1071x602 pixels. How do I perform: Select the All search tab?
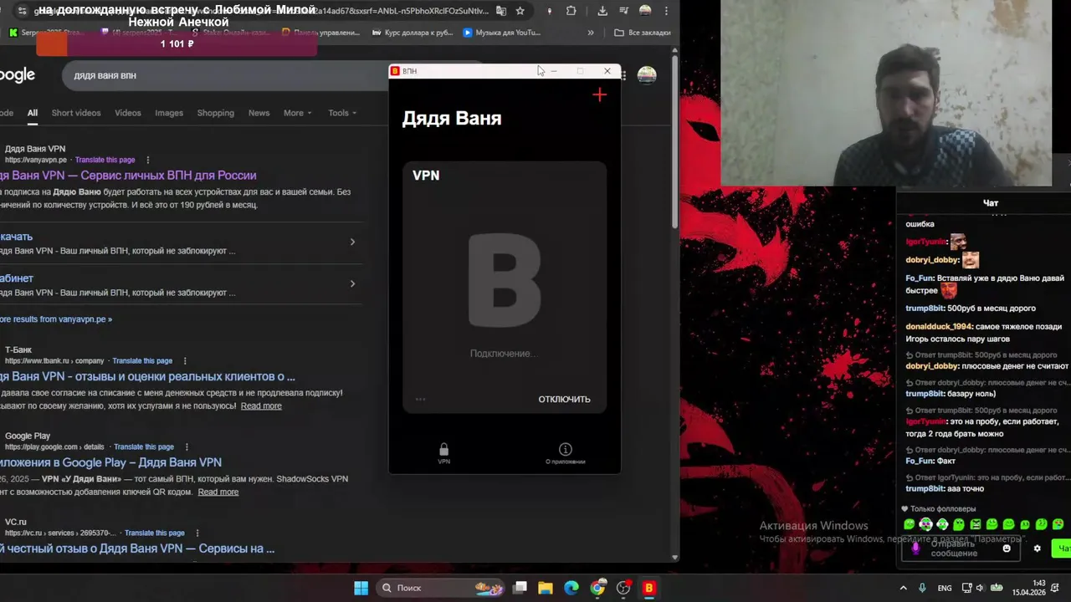[x=32, y=113]
